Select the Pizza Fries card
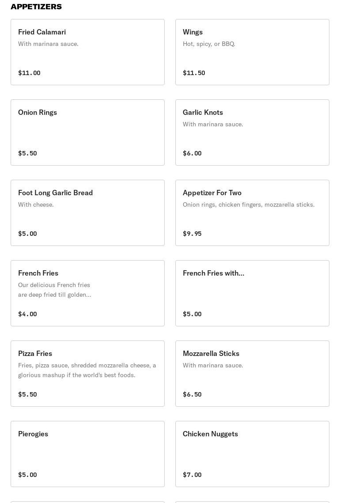The height and width of the screenshot is (503, 340). point(87,374)
